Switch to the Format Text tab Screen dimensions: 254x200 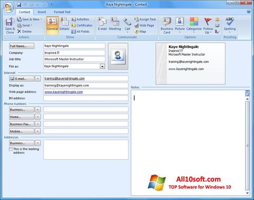tap(62, 12)
